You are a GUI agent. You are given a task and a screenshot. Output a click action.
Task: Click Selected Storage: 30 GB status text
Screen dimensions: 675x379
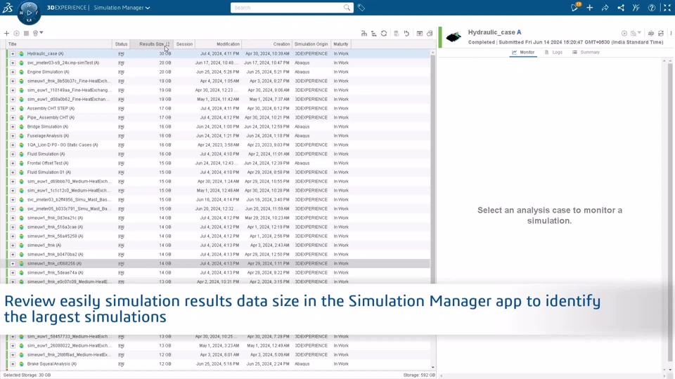(27, 375)
